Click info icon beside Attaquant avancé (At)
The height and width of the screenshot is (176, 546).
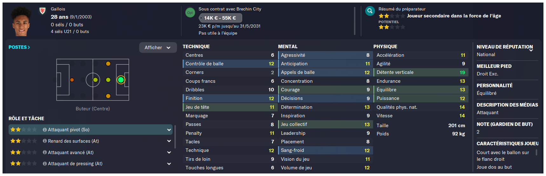[45, 153]
